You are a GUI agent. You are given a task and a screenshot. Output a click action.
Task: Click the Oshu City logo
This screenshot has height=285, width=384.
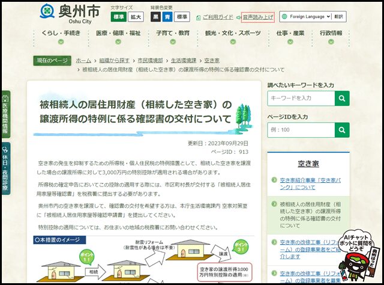tap(70, 14)
